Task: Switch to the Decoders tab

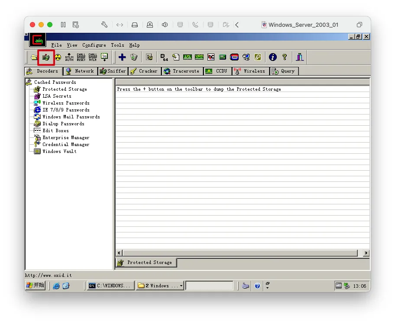Action: point(43,71)
